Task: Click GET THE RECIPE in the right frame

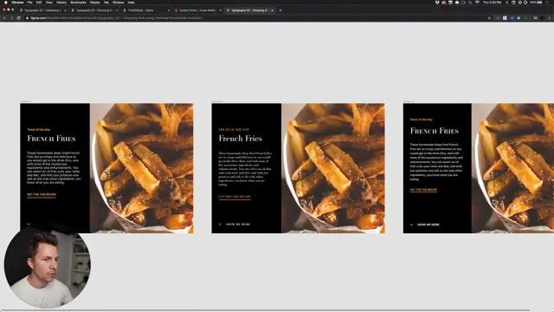Action: (423, 190)
